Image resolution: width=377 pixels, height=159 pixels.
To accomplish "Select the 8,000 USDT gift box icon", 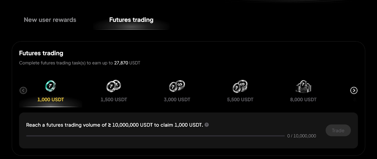I will (303, 86).
